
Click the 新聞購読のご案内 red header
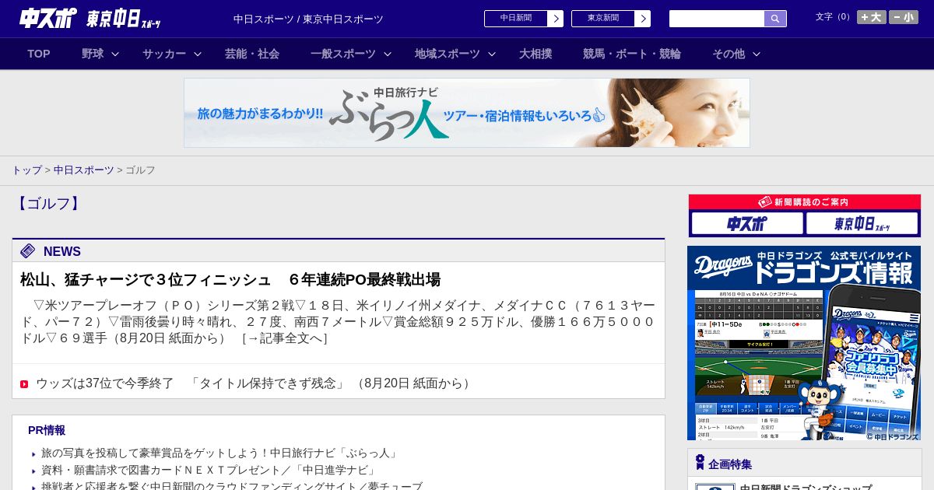coord(805,202)
